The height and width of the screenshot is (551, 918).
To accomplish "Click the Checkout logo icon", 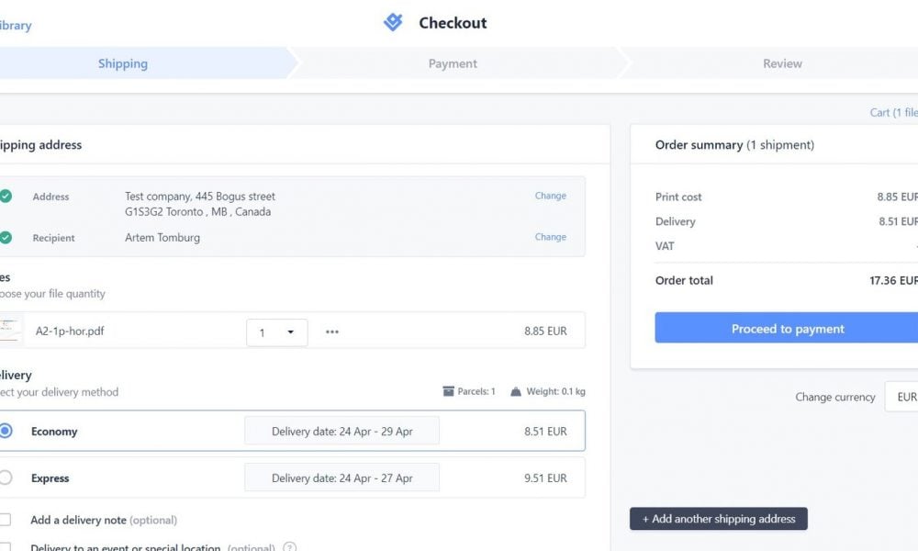I will point(393,23).
